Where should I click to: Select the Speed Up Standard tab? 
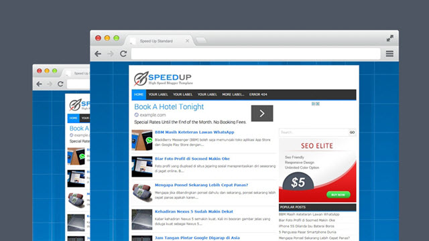tap(160, 41)
